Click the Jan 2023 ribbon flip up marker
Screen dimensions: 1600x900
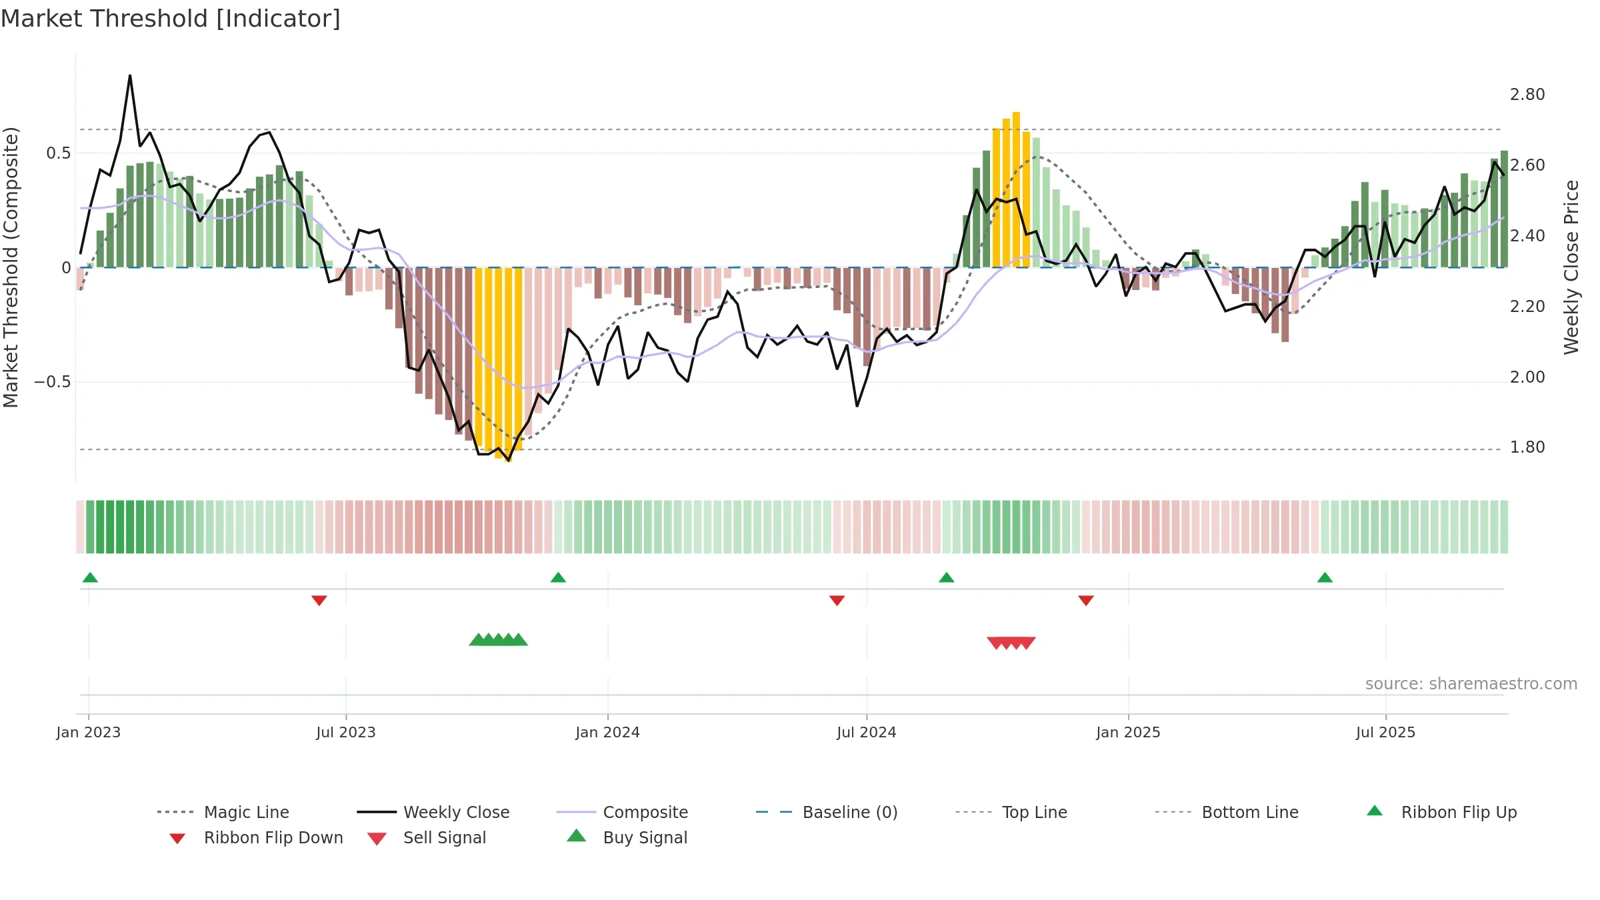pos(90,577)
